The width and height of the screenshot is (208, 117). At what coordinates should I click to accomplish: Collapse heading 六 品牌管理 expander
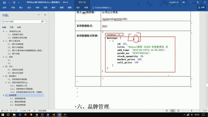(4, 95)
